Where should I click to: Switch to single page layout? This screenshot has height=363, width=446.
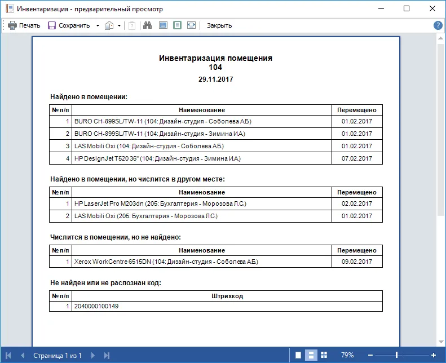click(298, 355)
